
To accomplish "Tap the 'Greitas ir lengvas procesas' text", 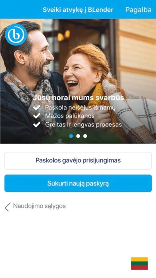I will point(83,125).
